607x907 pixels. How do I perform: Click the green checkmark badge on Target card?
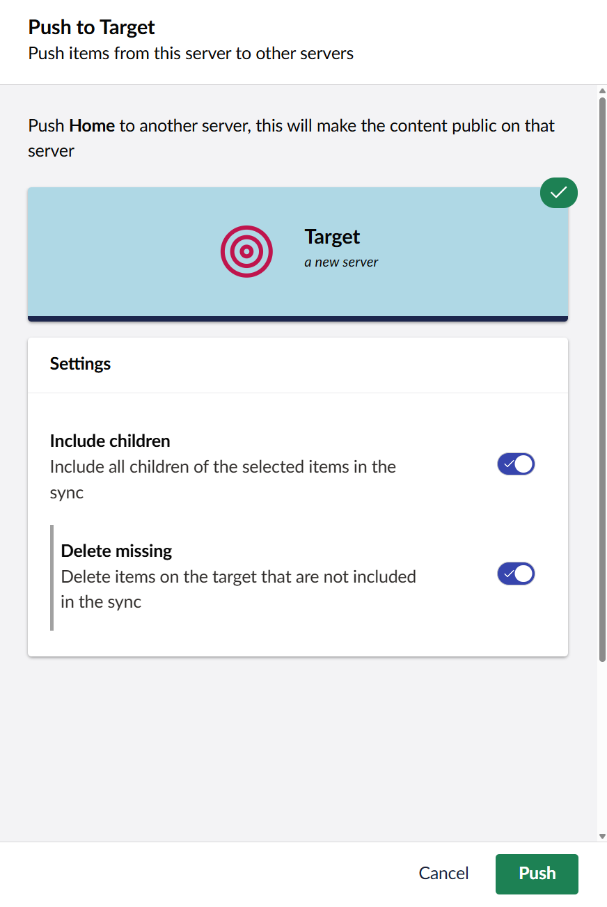tap(558, 193)
